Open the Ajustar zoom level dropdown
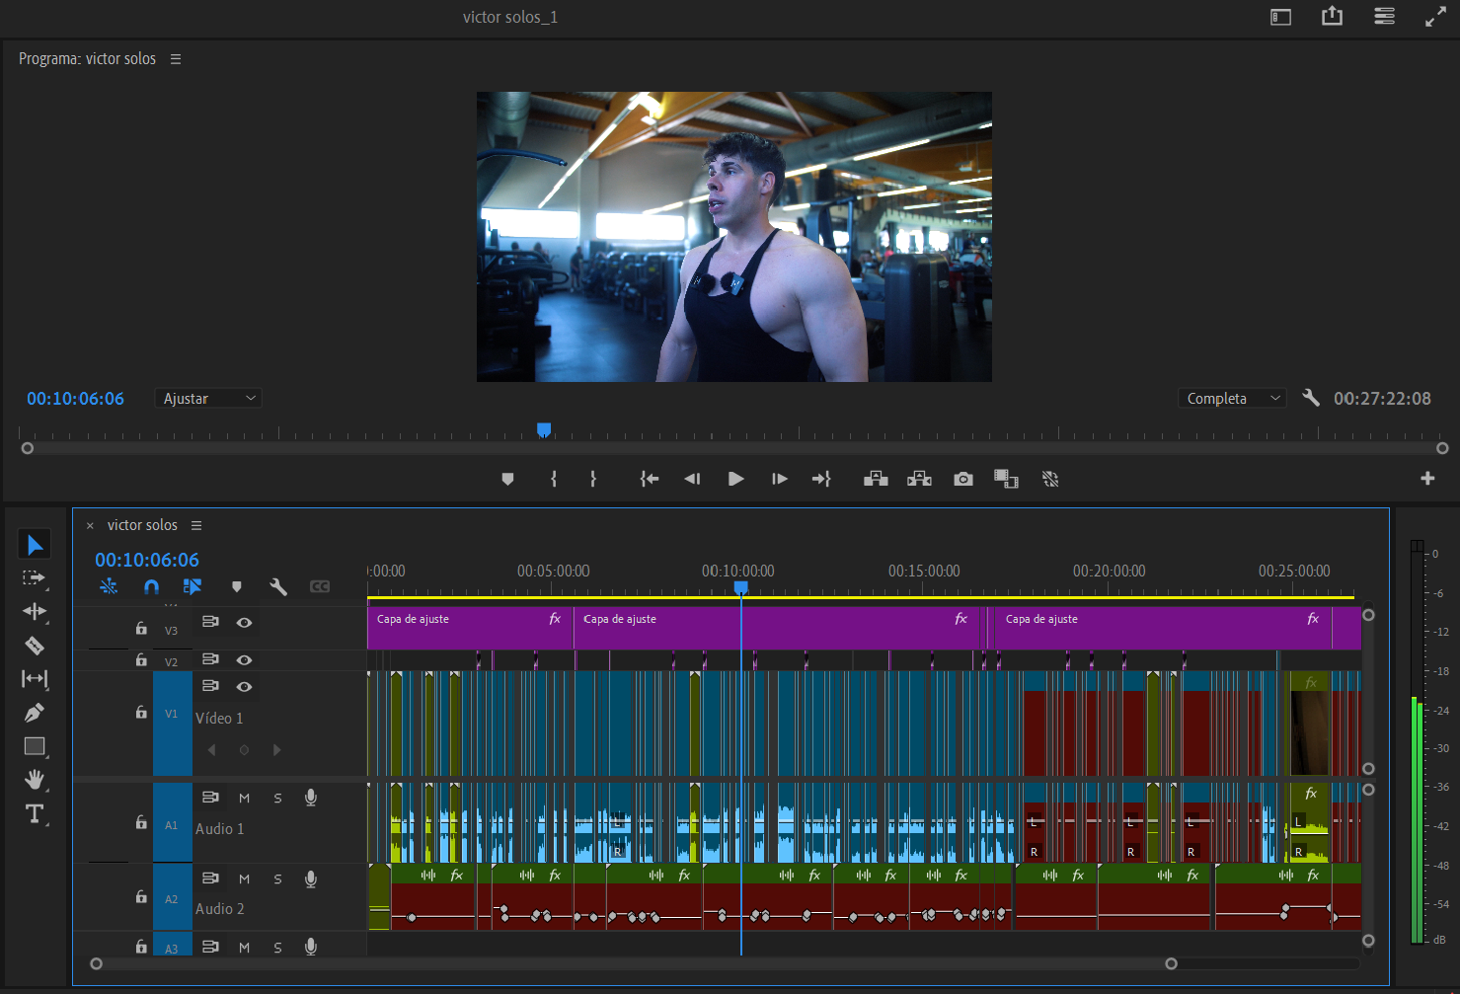 coord(207,398)
